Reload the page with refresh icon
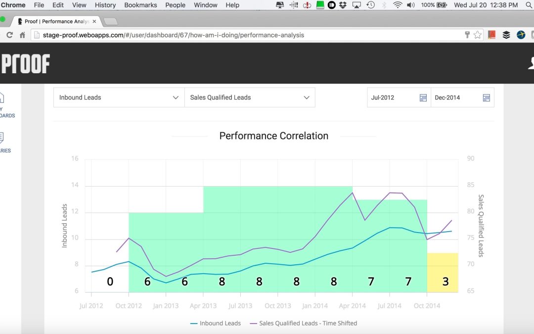Image resolution: width=534 pixels, height=334 pixels. point(9,35)
